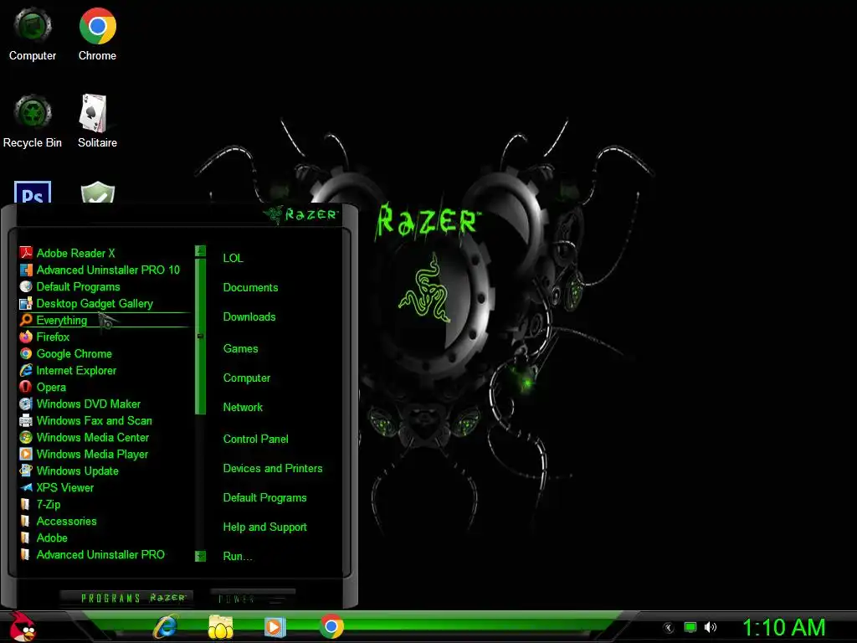Image resolution: width=857 pixels, height=643 pixels.
Task: Launch the media player taskbar icon
Action: click(x=275, y=627)
